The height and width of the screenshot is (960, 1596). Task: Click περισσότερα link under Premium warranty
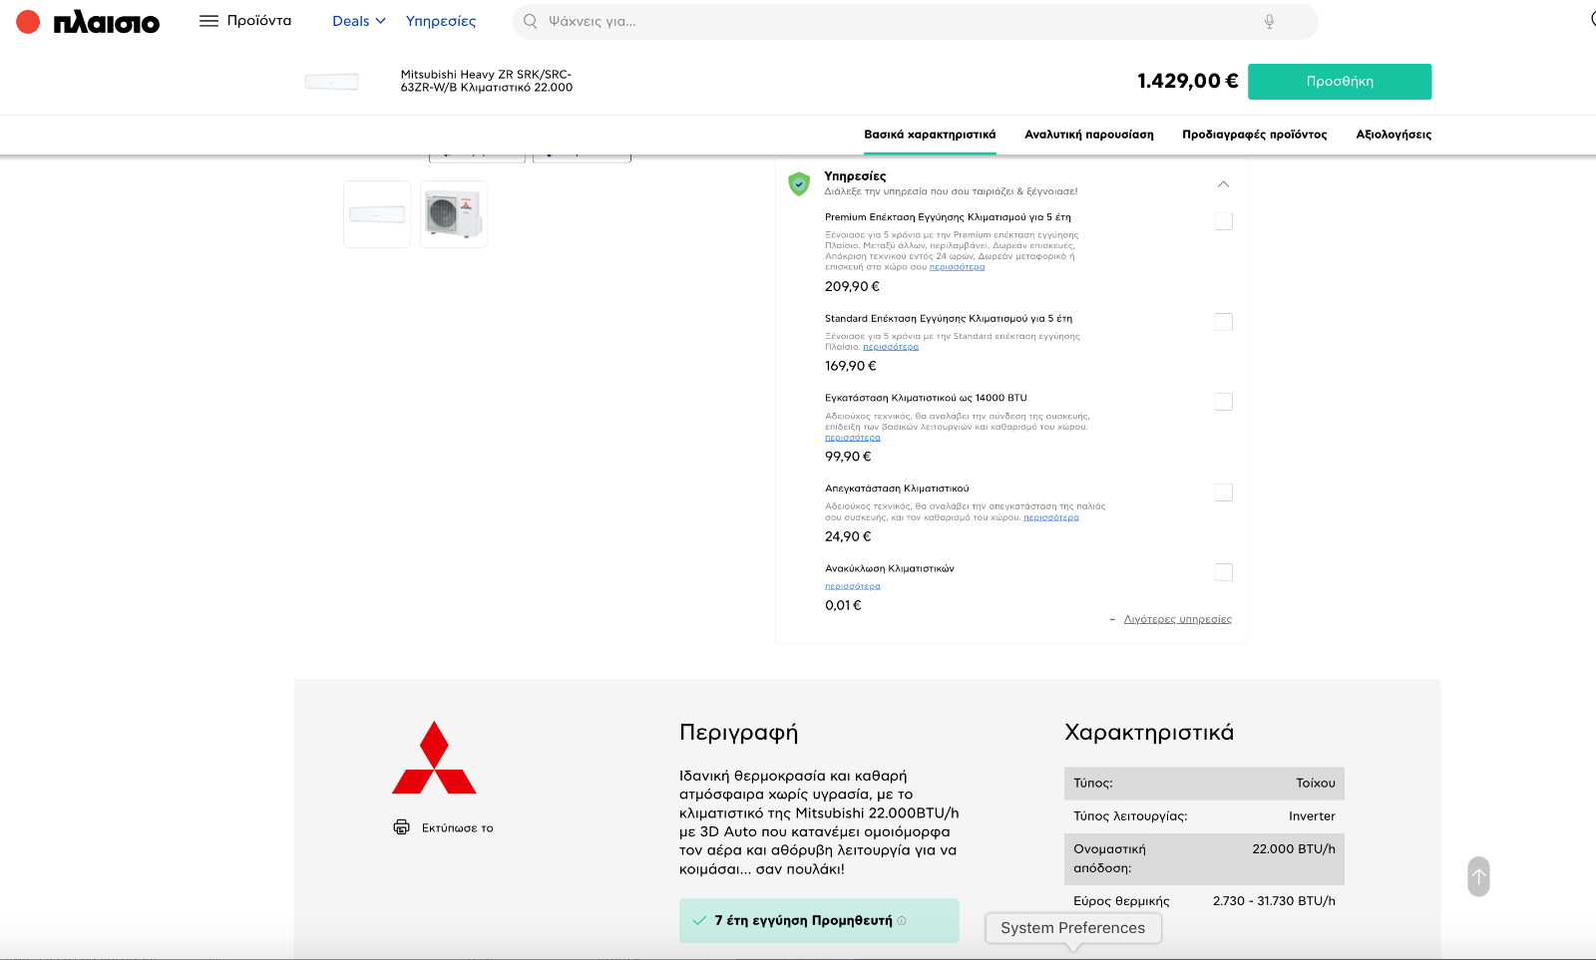click(957, 267)
